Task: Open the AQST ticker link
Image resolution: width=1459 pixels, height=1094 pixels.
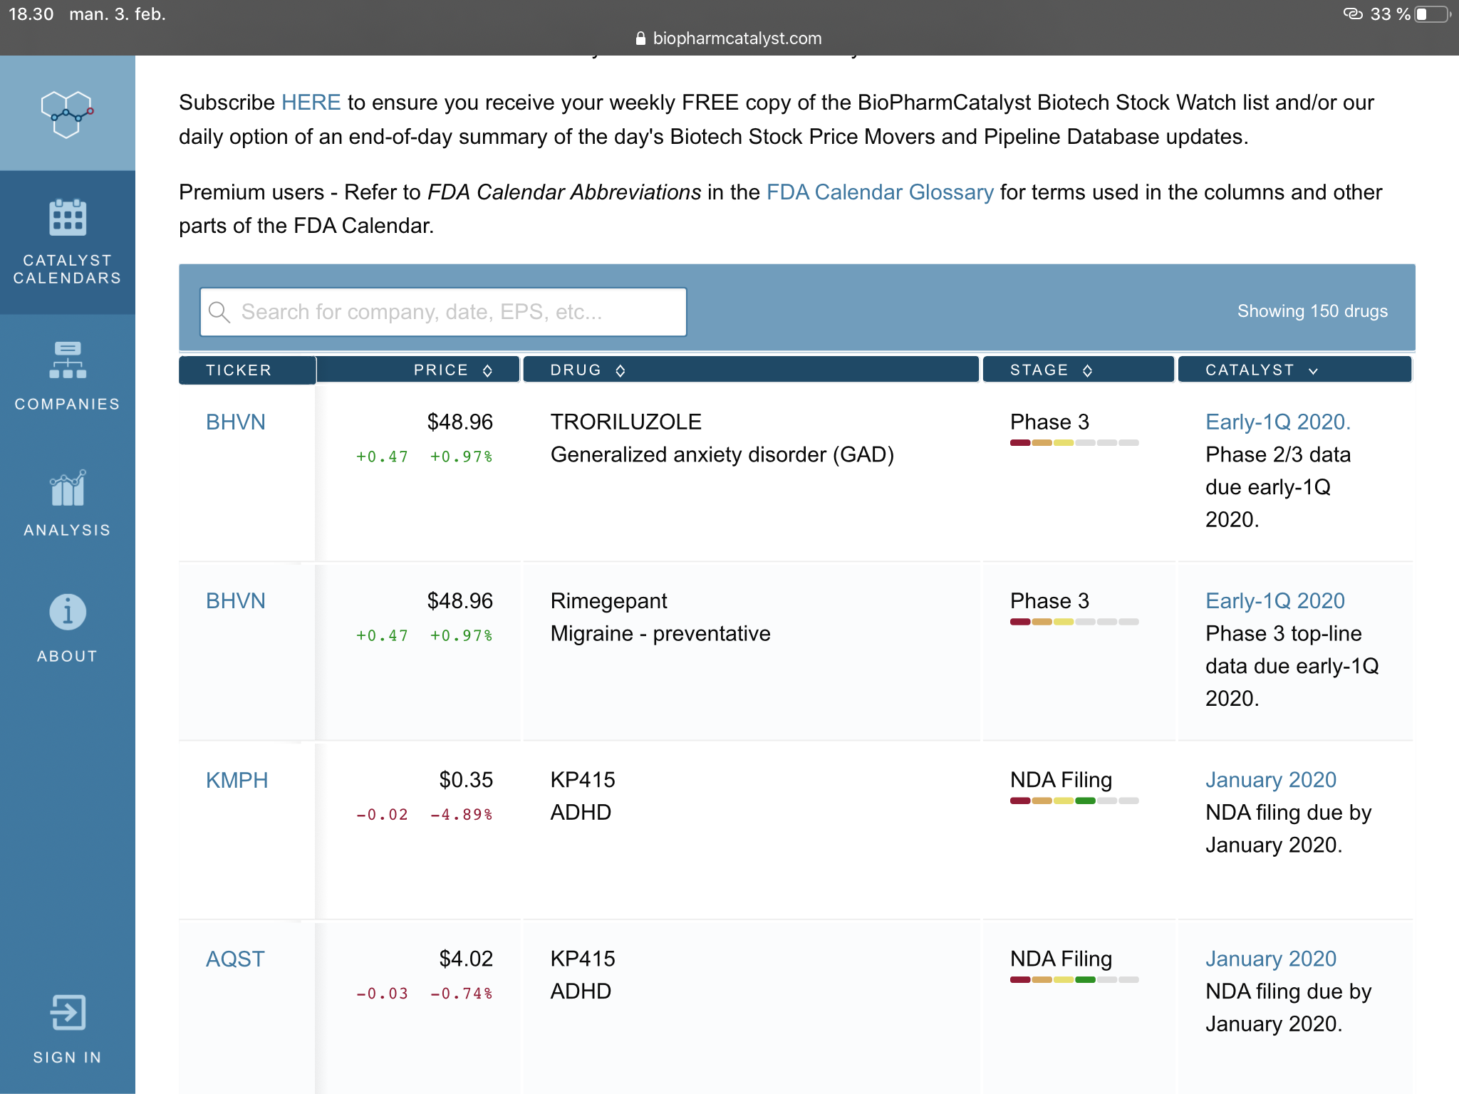Action: coord(235,959)
